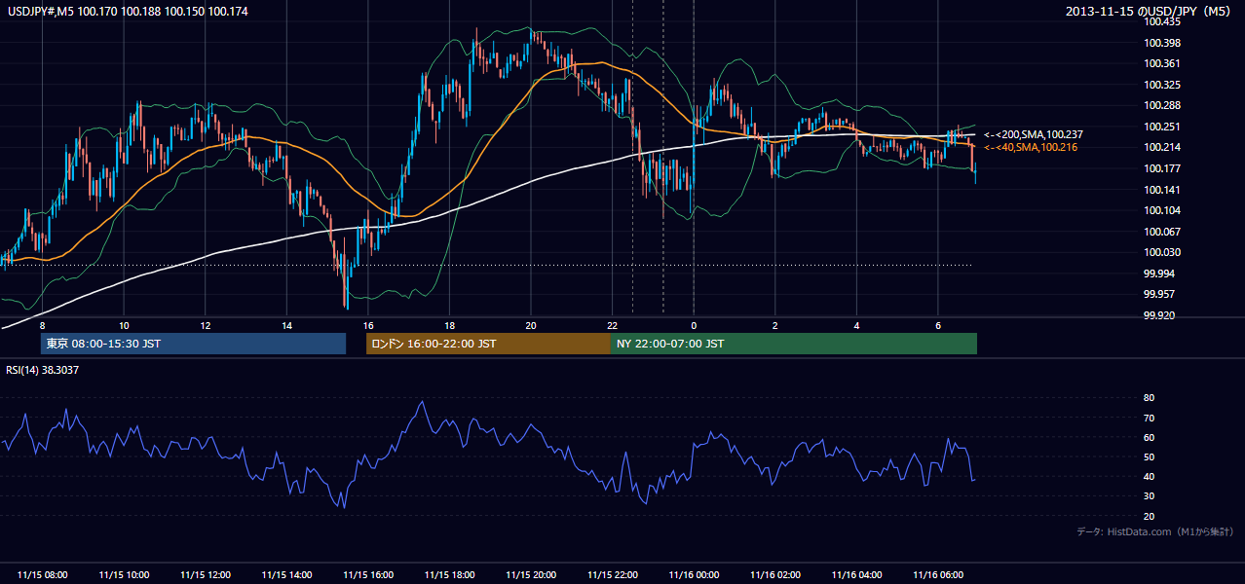The height and width of the screenshot is (584, 1245).
Task: Click bottom time label 11/15 12:00
Action: (206, 575)
